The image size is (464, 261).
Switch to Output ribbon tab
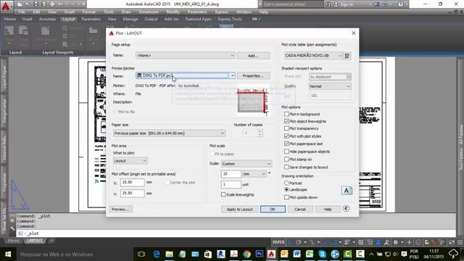coord(151,20)
